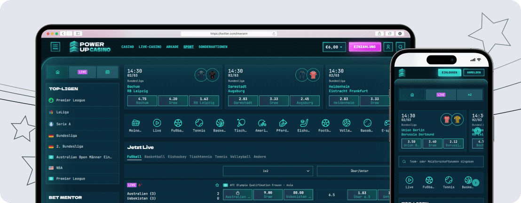This screenshot has height=203, width=521.
Task: Select A-Z tab on phone
Action: click(x=469, y=95)
